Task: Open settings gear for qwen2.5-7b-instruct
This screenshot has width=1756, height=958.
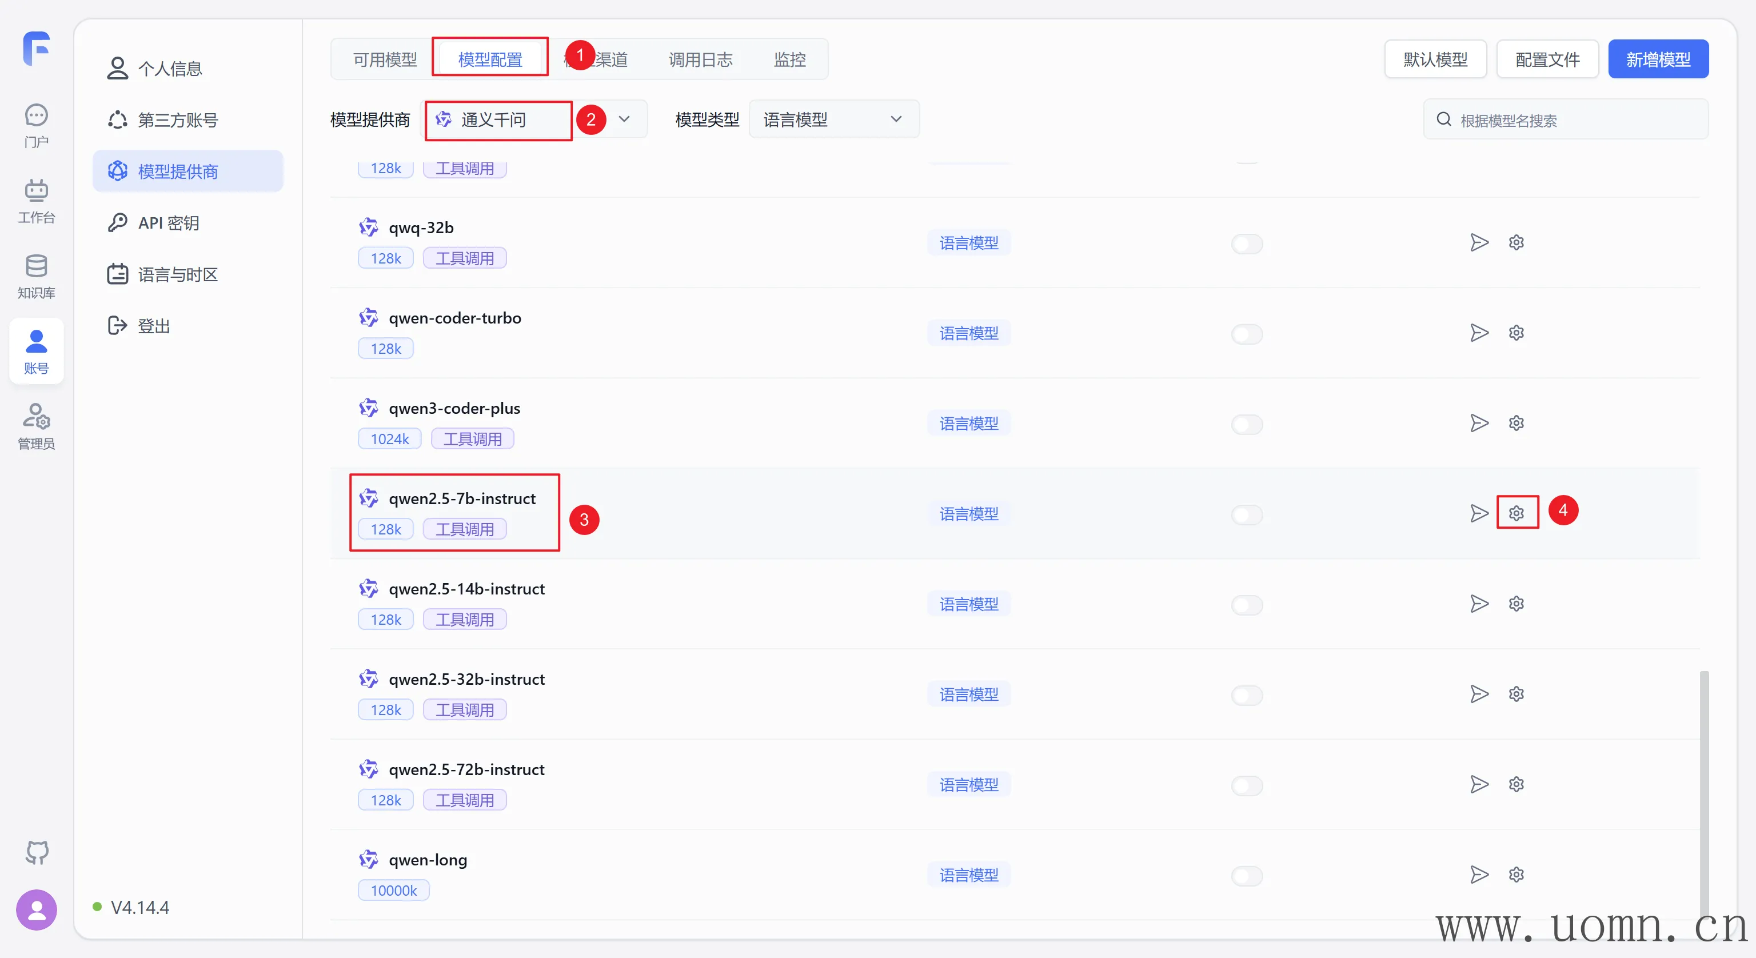Action: pos(1516,513)
